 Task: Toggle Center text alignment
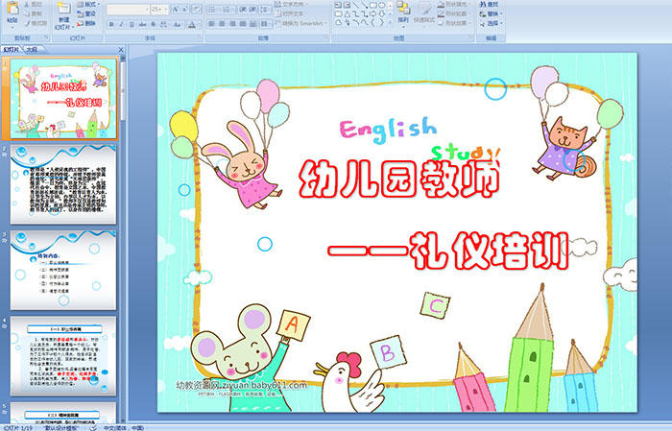point(222,24)
